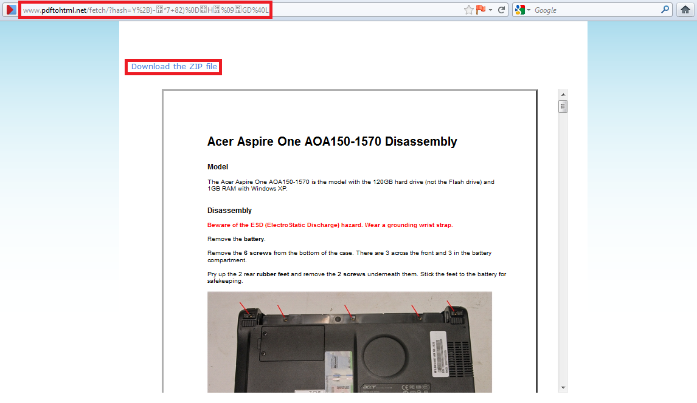Click the document scrollbar up arrow
The height and width of the screenshot is (403, 697).
[x=563, y=95]
